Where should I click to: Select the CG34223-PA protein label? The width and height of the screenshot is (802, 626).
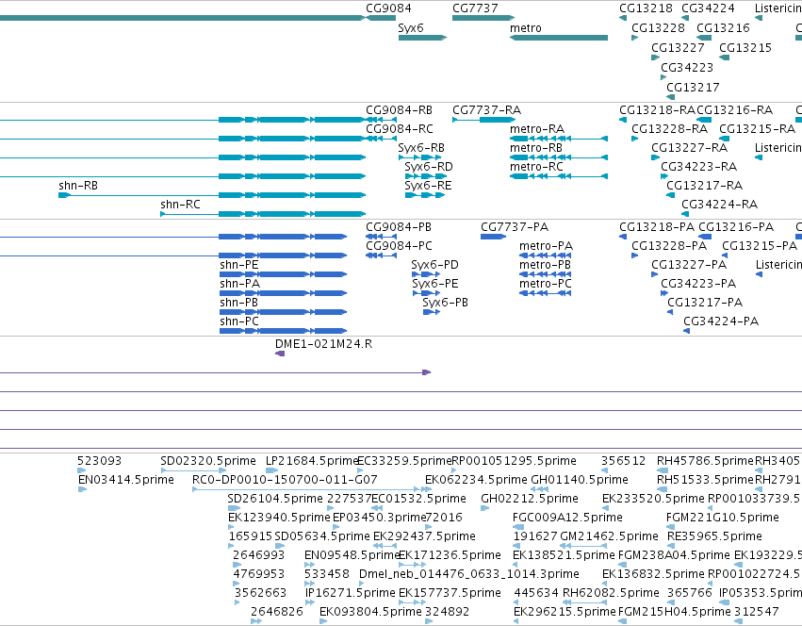(x=698, y=284)
